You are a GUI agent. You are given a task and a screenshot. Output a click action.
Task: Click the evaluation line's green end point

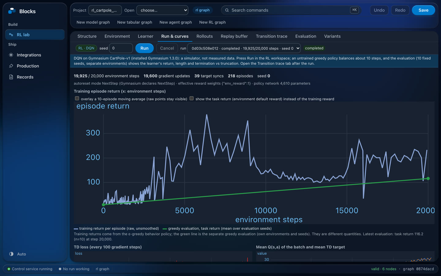click(428, 178)
